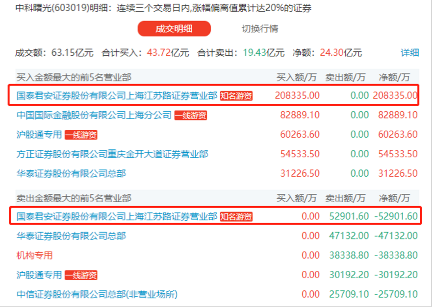Click 沪股通专用 in the sell list

39,275
